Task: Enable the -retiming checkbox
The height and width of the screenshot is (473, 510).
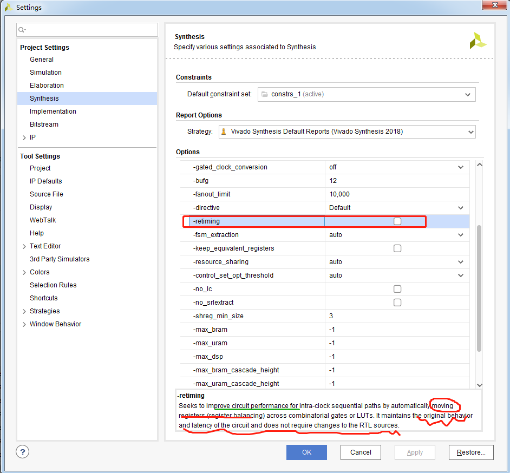Action: coord(397,221)
